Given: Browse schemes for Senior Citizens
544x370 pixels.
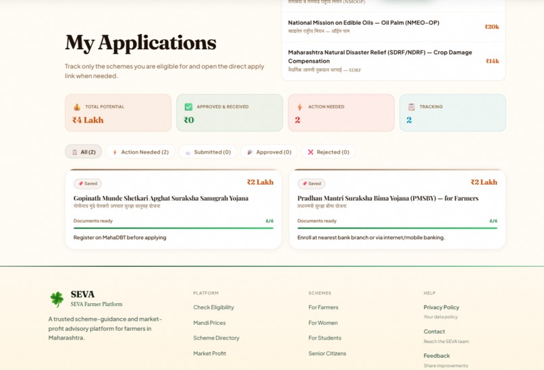Looking at the screenshot, I should click(x=327, y=353).
